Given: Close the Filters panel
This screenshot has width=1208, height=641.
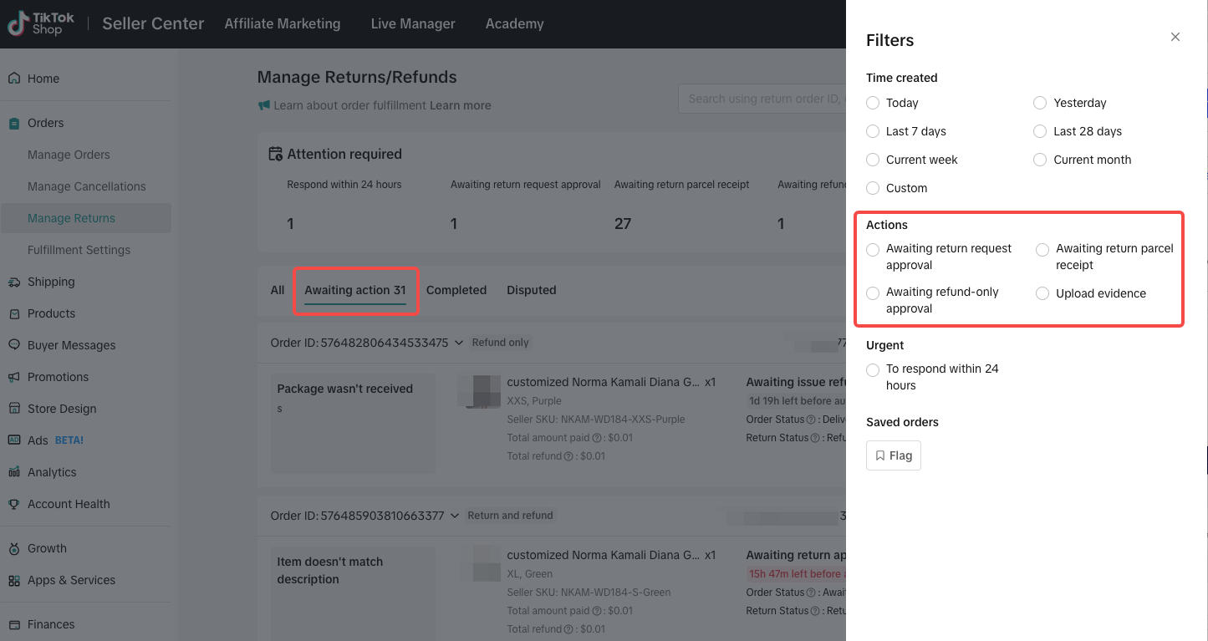Looking at the screenshot, I should [x=1175, y=37].
